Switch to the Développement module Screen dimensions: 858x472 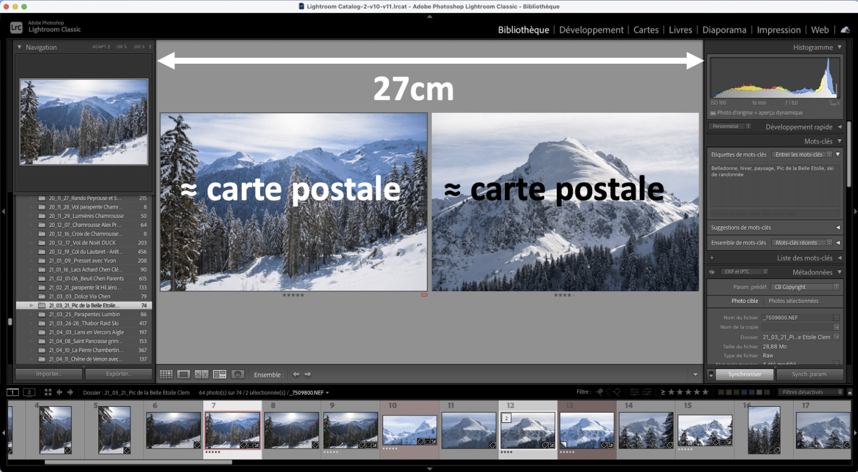tap(591, 30)
